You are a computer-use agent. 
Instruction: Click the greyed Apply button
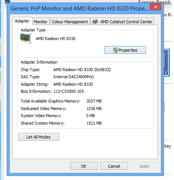click(x=144, y=166)
